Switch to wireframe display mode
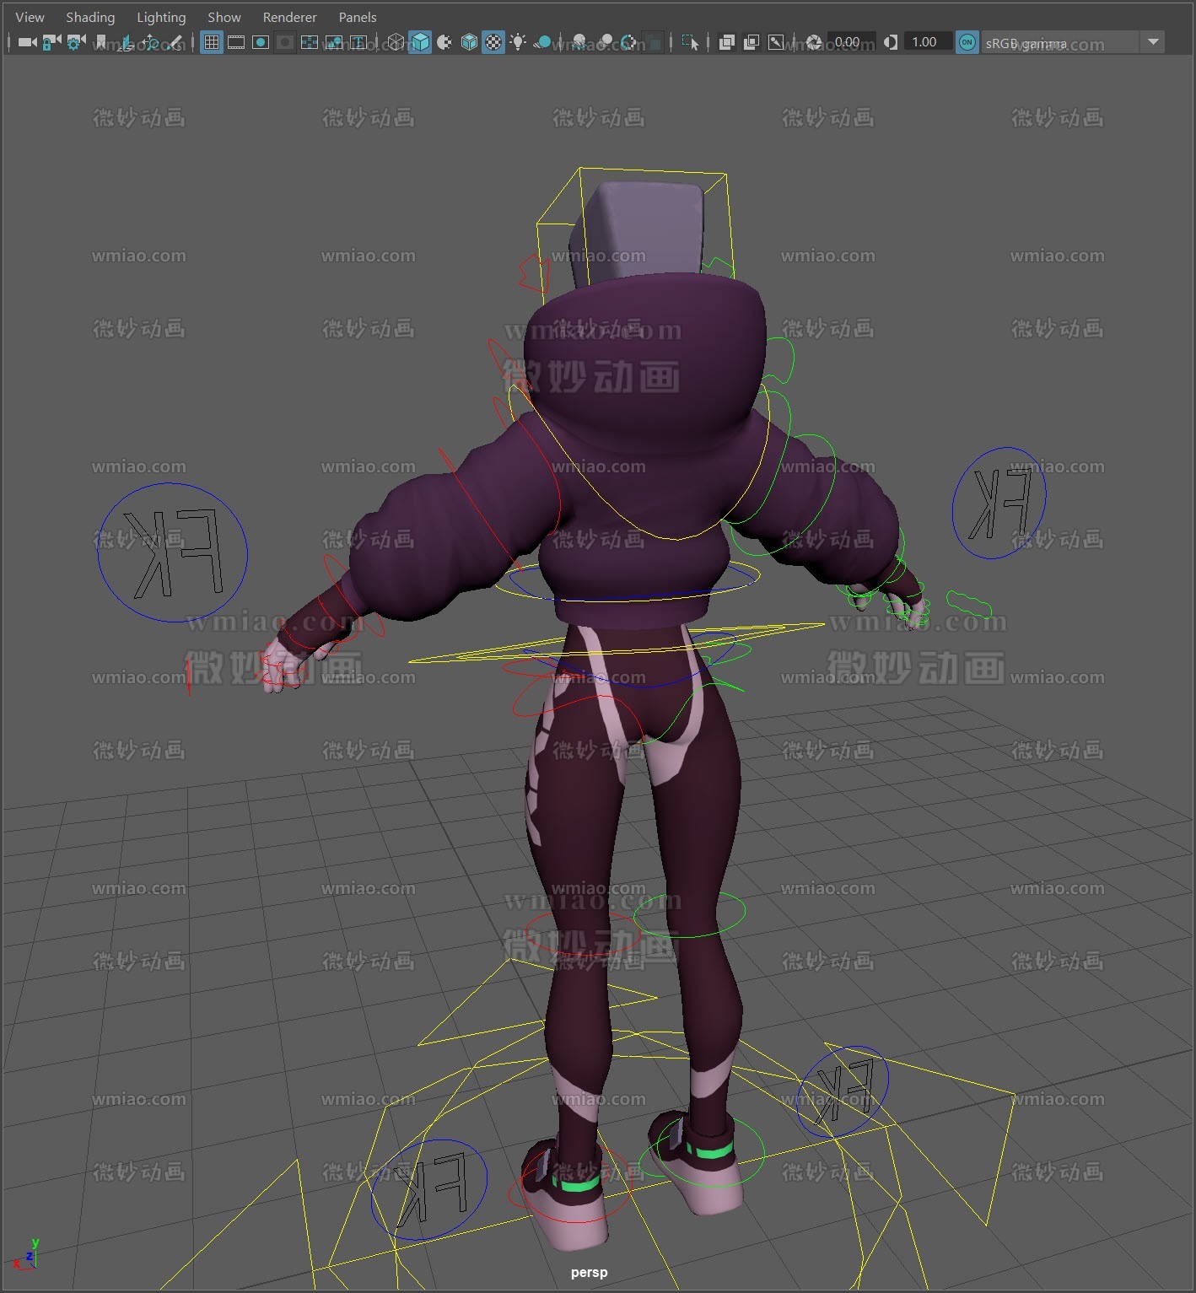 [x=396, y=42]
